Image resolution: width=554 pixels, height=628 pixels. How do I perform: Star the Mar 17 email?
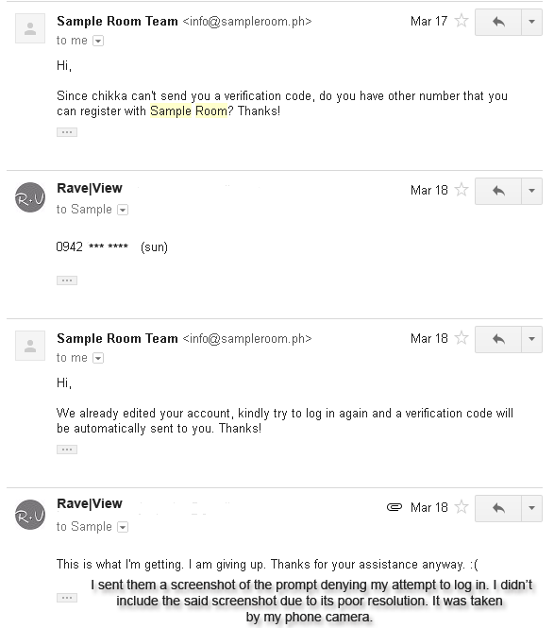point(462,21)
